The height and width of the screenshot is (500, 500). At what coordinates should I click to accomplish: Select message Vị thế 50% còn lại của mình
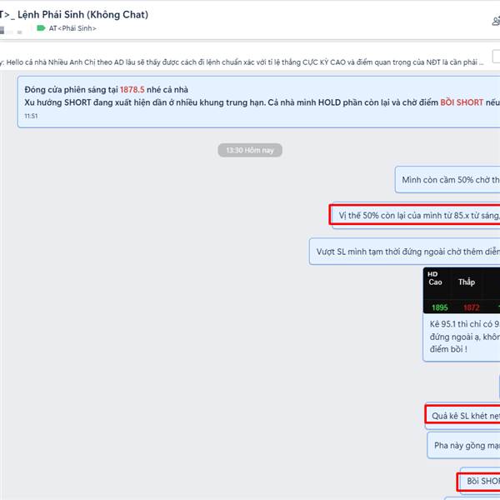(416, 216)
